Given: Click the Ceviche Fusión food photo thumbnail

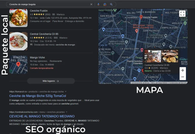Looking at the screenshot, I should pyautogui.click(x=19, y=18).
